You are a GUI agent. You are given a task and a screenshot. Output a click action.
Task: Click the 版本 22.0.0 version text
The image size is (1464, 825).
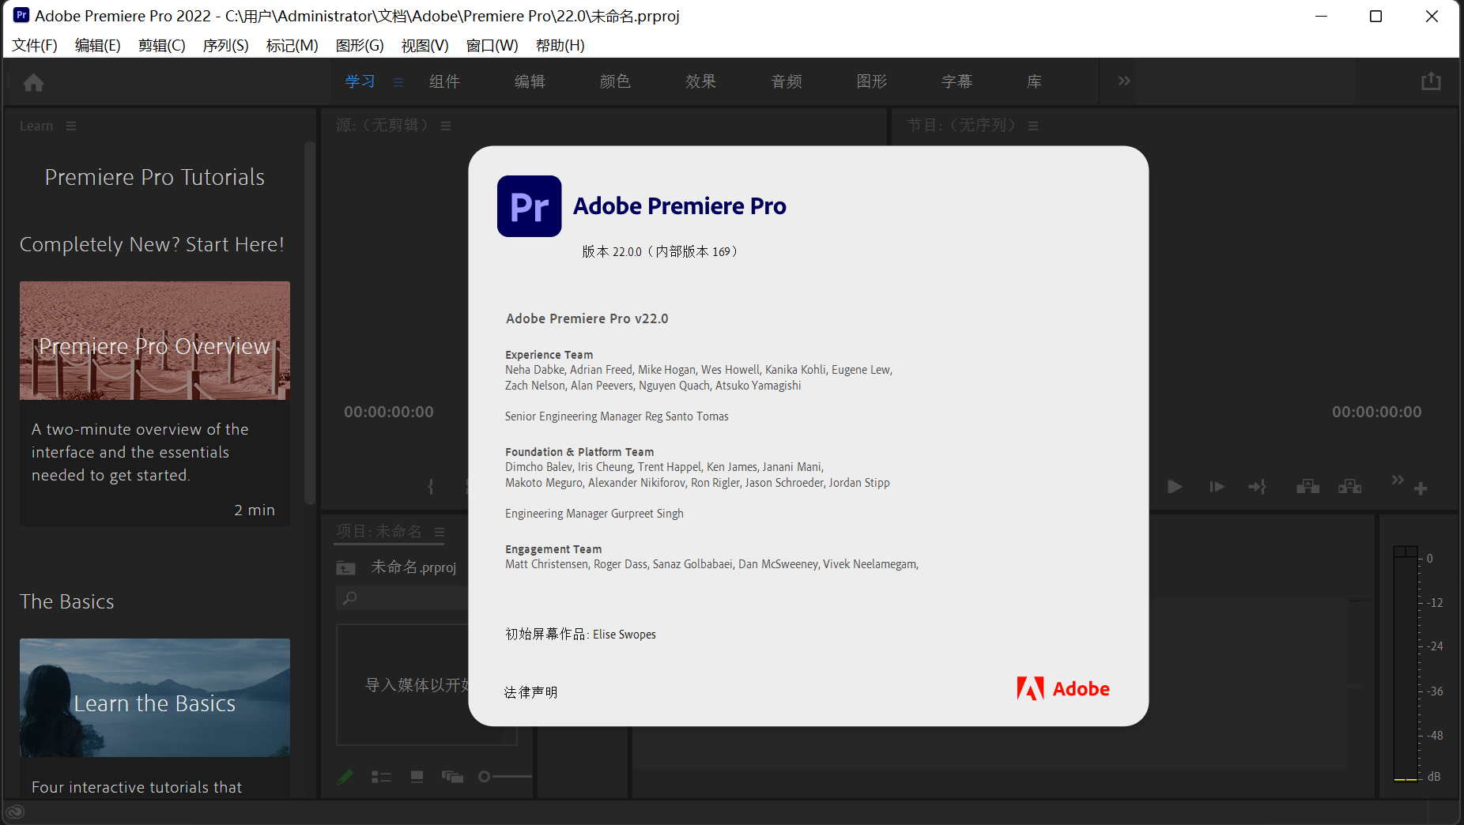pos(660,251)
